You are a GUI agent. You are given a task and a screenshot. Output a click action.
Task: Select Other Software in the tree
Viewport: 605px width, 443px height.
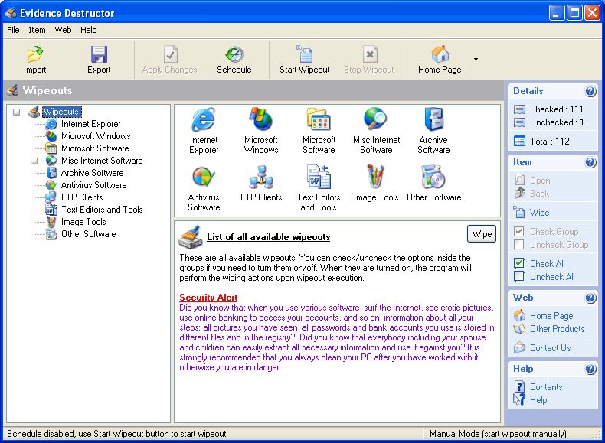(x=88, y=234)
